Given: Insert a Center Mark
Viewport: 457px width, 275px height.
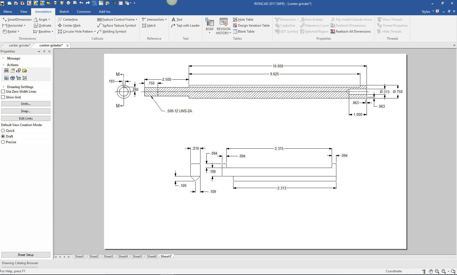Looking at the screenshot, I should click(69, 26).
